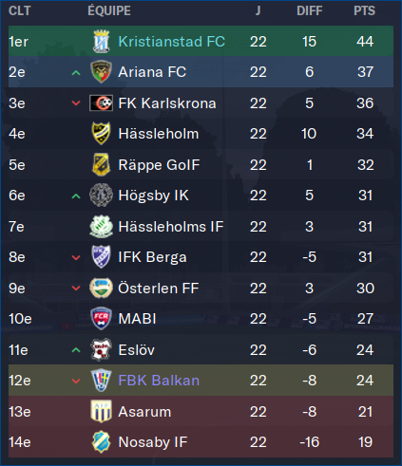Screen dimensions: 402x466
Task: Sort table by PTS column header
Action: click(364, 11)
